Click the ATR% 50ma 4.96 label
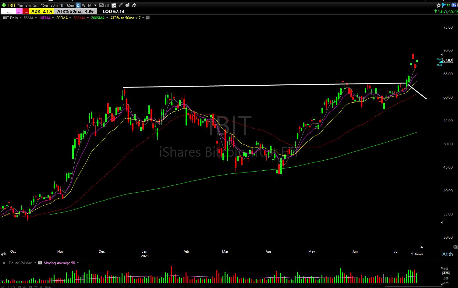This screenshot has width=458, height=288. 75,11
